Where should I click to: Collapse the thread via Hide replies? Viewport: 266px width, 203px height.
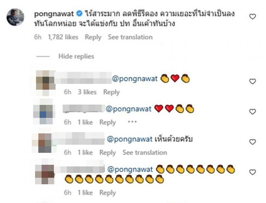[76, 56]
